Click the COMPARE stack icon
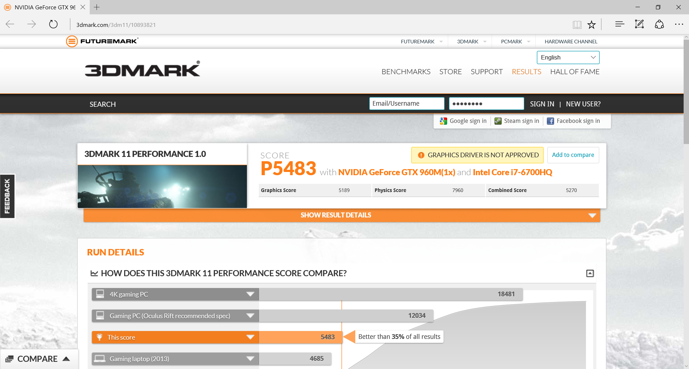This screenshot has height=369, width=689. click(x=9, y=359)
